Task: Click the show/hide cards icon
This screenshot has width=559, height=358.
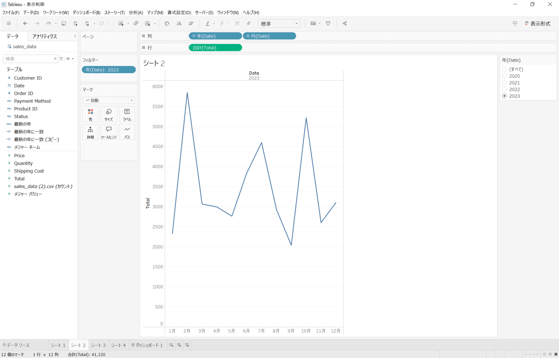Action: pyautogui.click(x=313, y=23)
